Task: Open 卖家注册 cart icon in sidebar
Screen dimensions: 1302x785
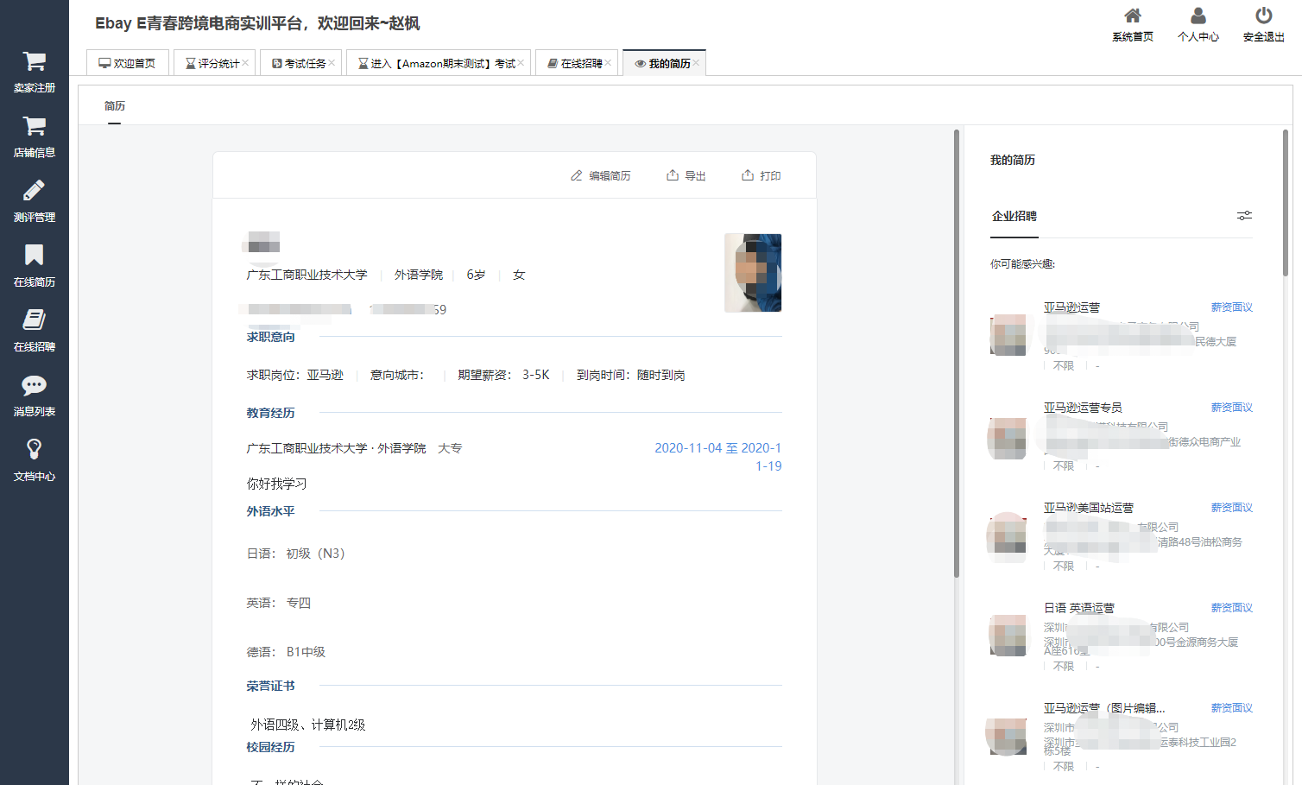Action: click(35, 61)
